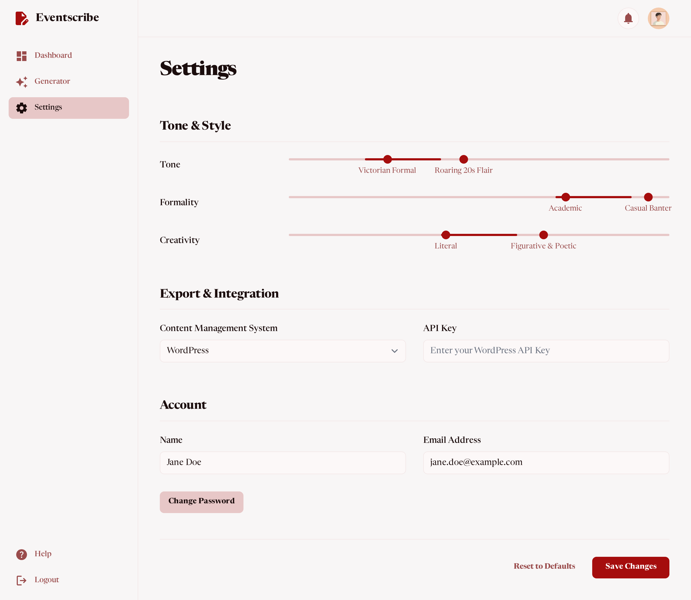
Task: Click the Help question mark icon
Action: point(21,554)
